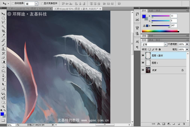Select the Crop tool
The image size is (190, 127).
click(3, 31)
